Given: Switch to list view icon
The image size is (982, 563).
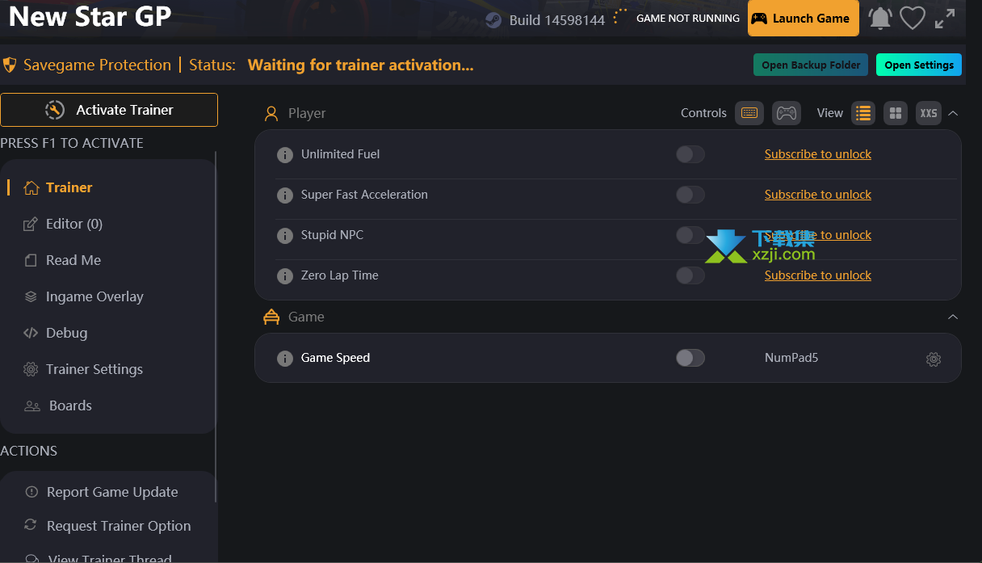Looking at the screenshot, I should pyautogui.click(x=863, y=113).
